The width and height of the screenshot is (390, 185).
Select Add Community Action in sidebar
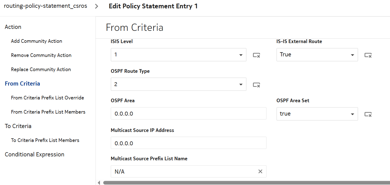coord(36,41)
